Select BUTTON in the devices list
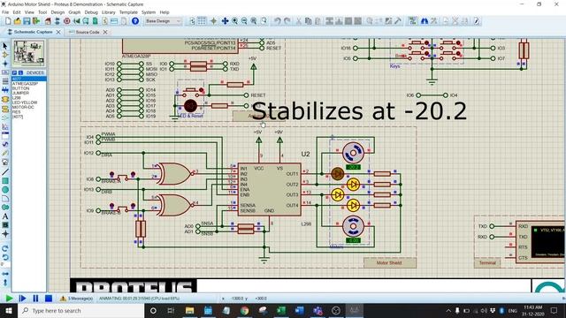 (21, 88)
